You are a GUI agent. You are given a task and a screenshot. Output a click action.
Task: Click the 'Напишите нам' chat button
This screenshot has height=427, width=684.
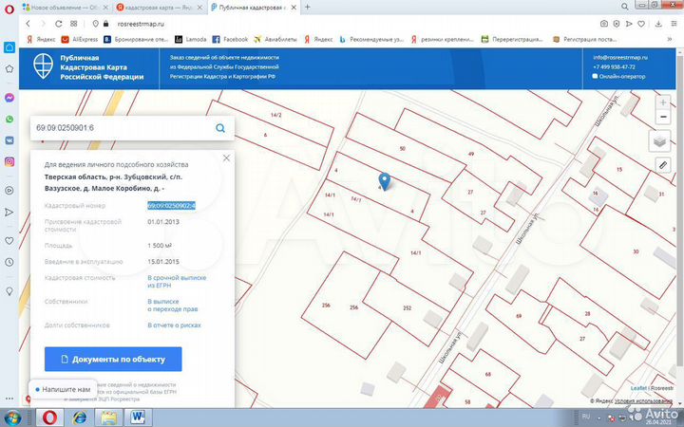pos(63,390)
